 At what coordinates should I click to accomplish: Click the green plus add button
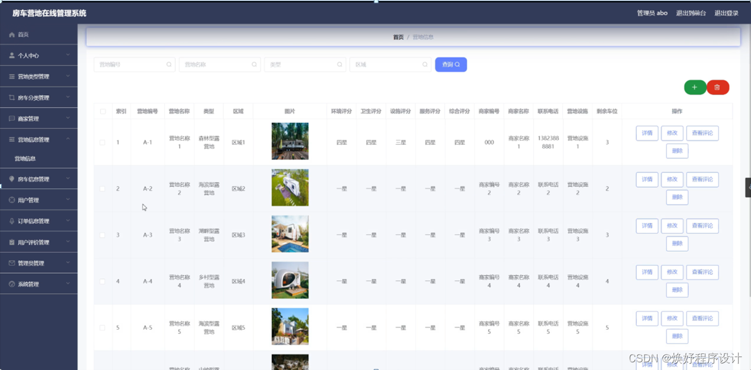point(695,87)
